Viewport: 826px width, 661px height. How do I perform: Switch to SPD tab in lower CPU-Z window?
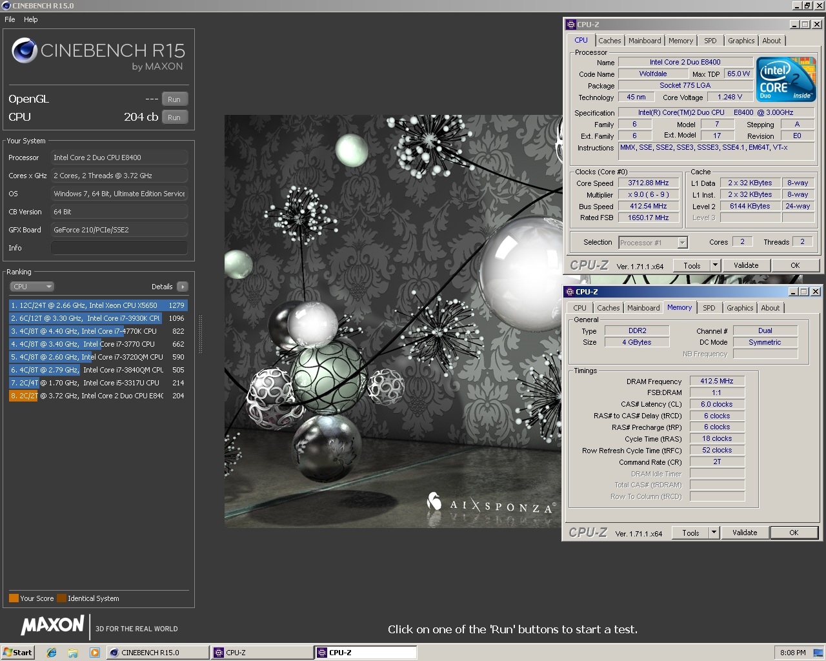point(709,308)
